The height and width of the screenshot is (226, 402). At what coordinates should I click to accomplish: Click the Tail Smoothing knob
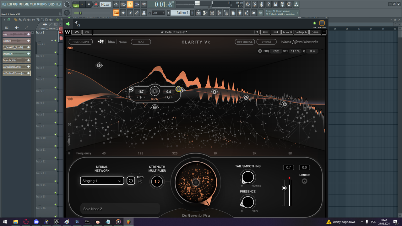(248, 177)
